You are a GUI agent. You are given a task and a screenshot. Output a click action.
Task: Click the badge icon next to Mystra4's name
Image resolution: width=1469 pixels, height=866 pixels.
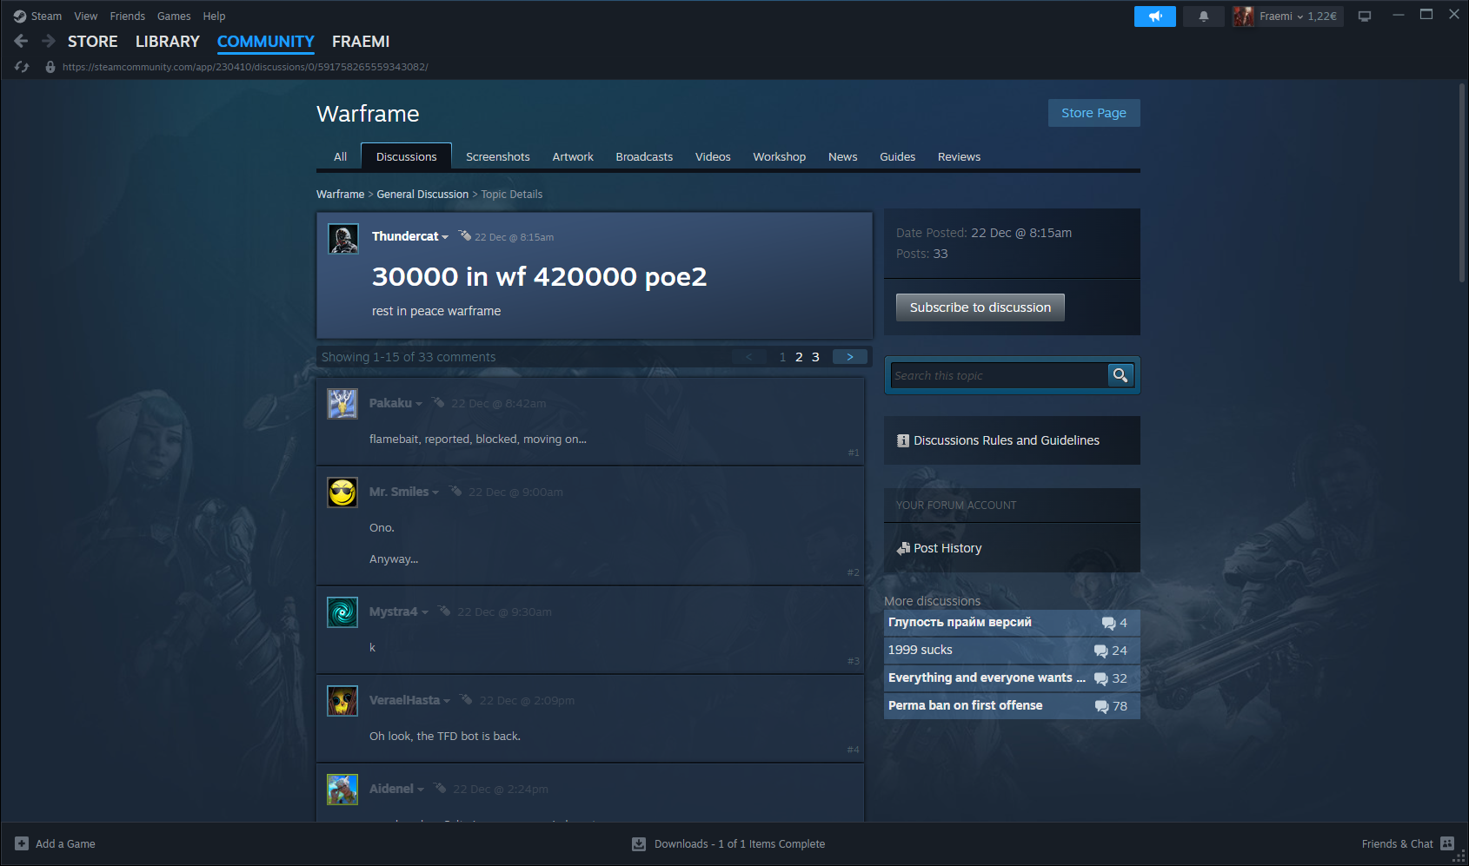click(x=444, y=611)
